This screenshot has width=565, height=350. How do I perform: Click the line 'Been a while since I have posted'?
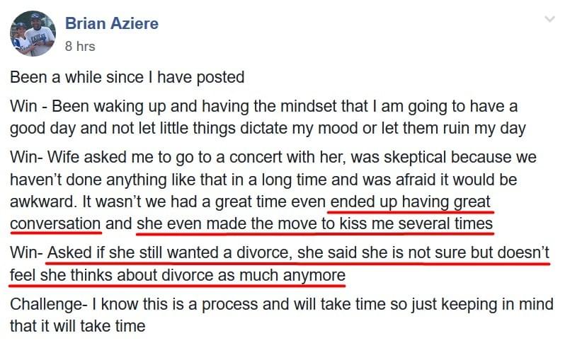pyautogui.click(x=127, y=77)
